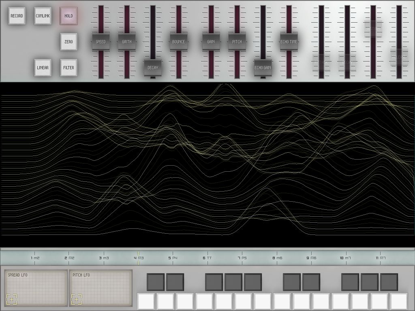Select the 7 P5 interval marker

(242, 258)
